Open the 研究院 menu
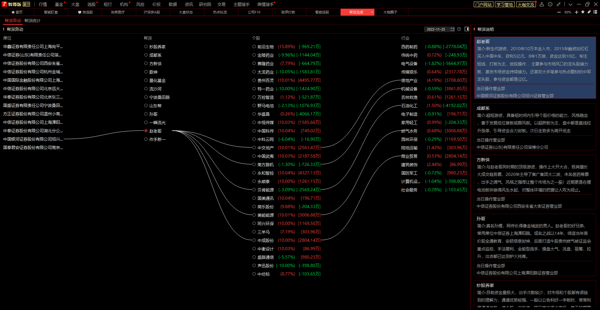Screen dimensions: 600x310 pyautogui.click(x=205, y=4)
